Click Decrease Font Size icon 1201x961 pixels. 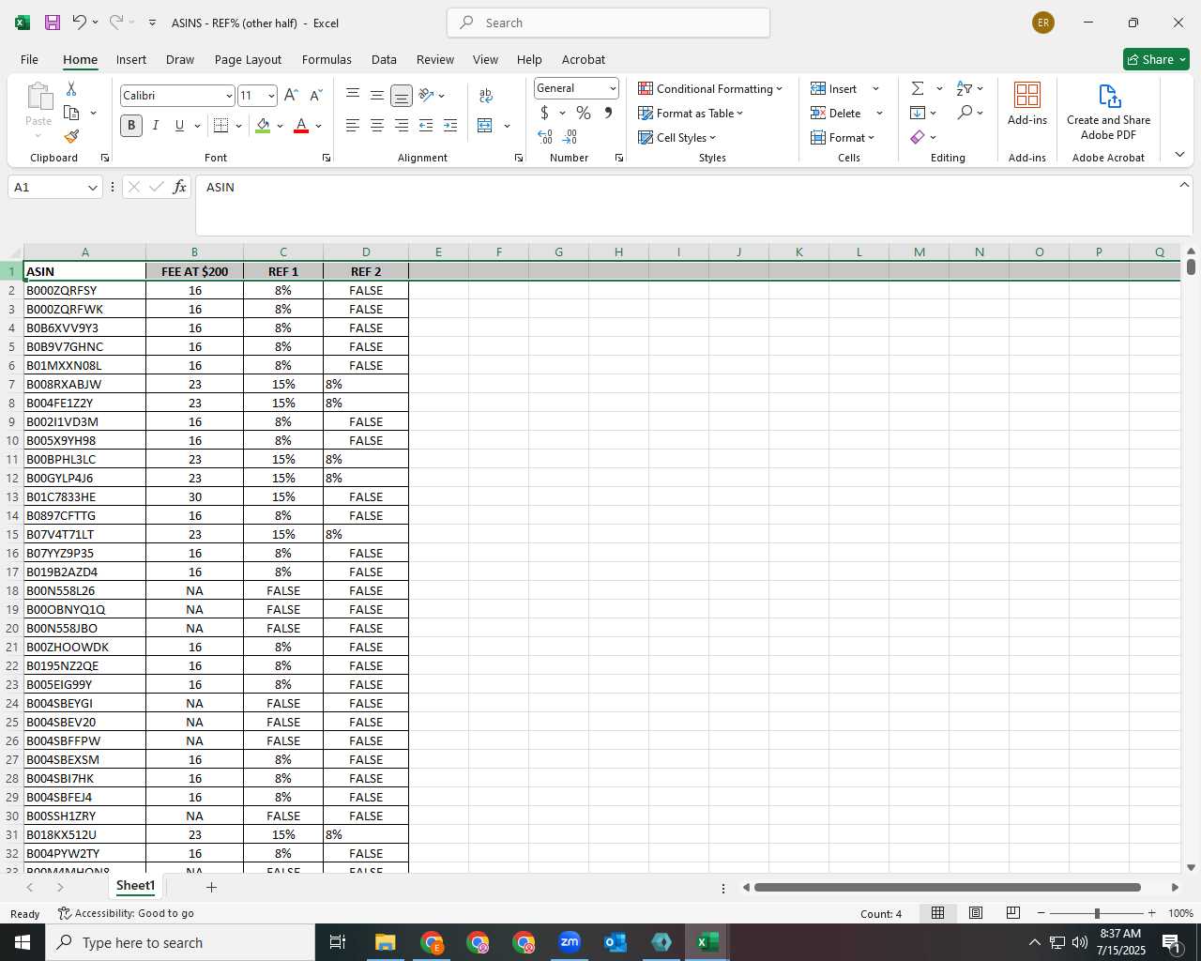tap(316, 95)
